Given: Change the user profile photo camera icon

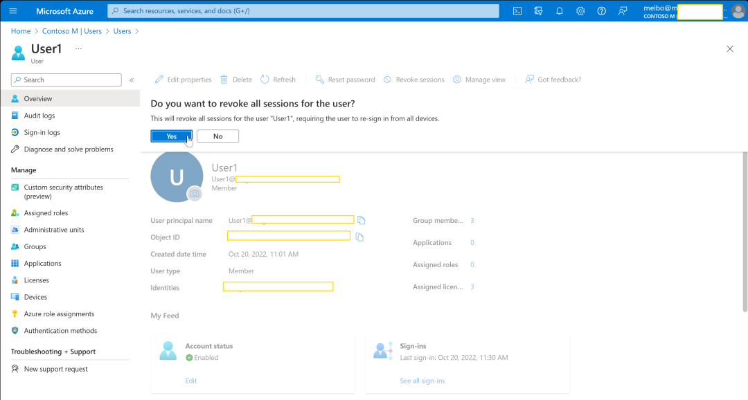Looking at the screenshot, I should point(195,194).
